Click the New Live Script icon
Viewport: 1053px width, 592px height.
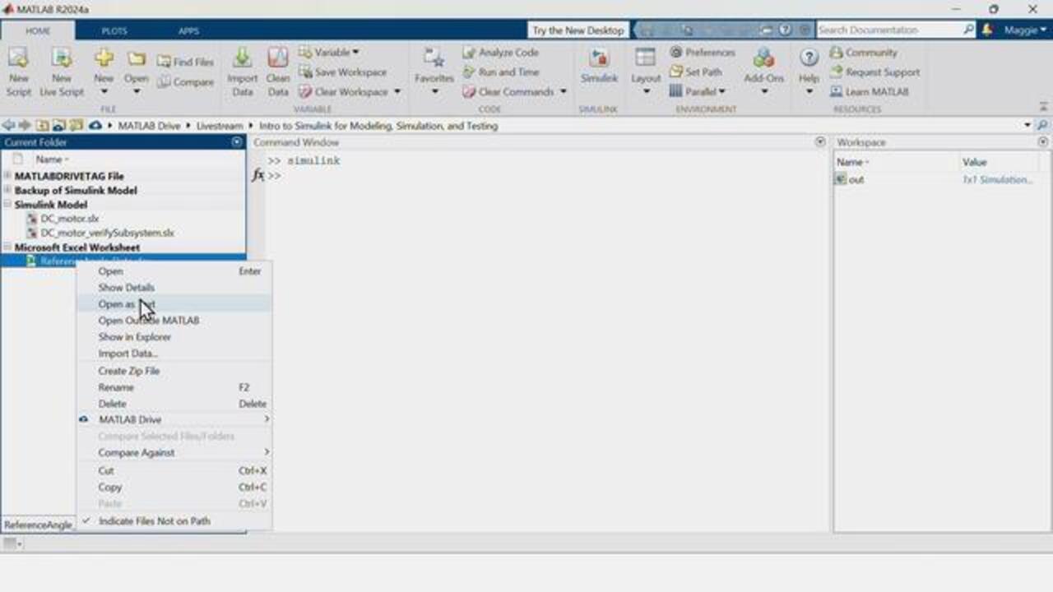click(x=62, y=59)
